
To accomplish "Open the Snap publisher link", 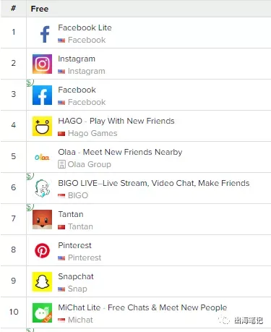I will [77, 289].
